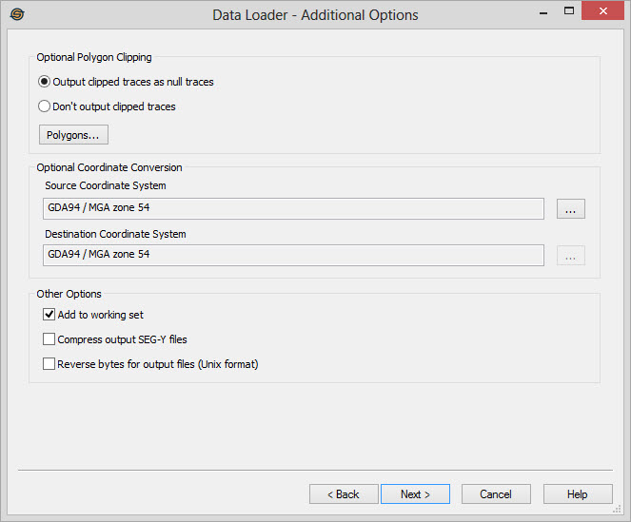This screenshot has width=631, height=522.
Task: Uncheck 'Add to working set'
Action: tap(49, 315)
